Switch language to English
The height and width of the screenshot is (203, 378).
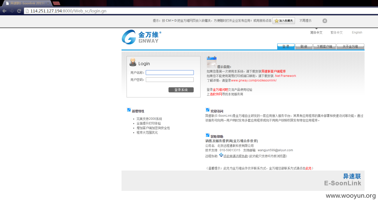357,32
